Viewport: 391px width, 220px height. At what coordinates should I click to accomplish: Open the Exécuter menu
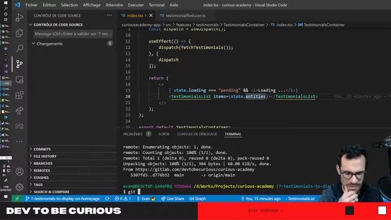point(136,5)
